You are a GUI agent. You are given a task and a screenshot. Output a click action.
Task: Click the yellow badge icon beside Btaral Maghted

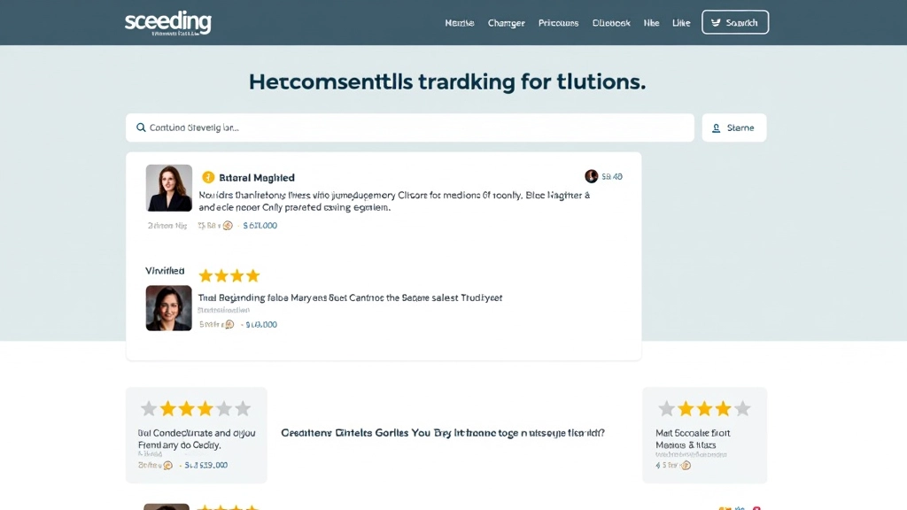point(208,177)
